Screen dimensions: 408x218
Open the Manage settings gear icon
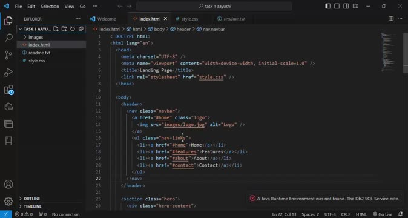8,201
